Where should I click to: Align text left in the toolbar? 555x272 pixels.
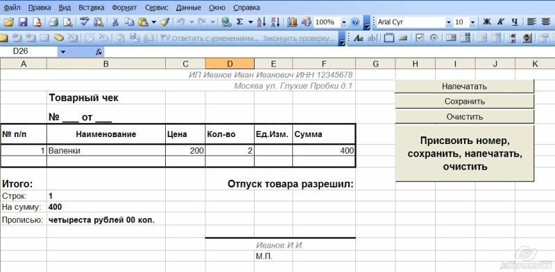pos(531,22)
